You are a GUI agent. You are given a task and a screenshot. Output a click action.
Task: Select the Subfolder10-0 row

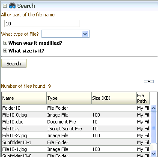(x=76, y=155)
